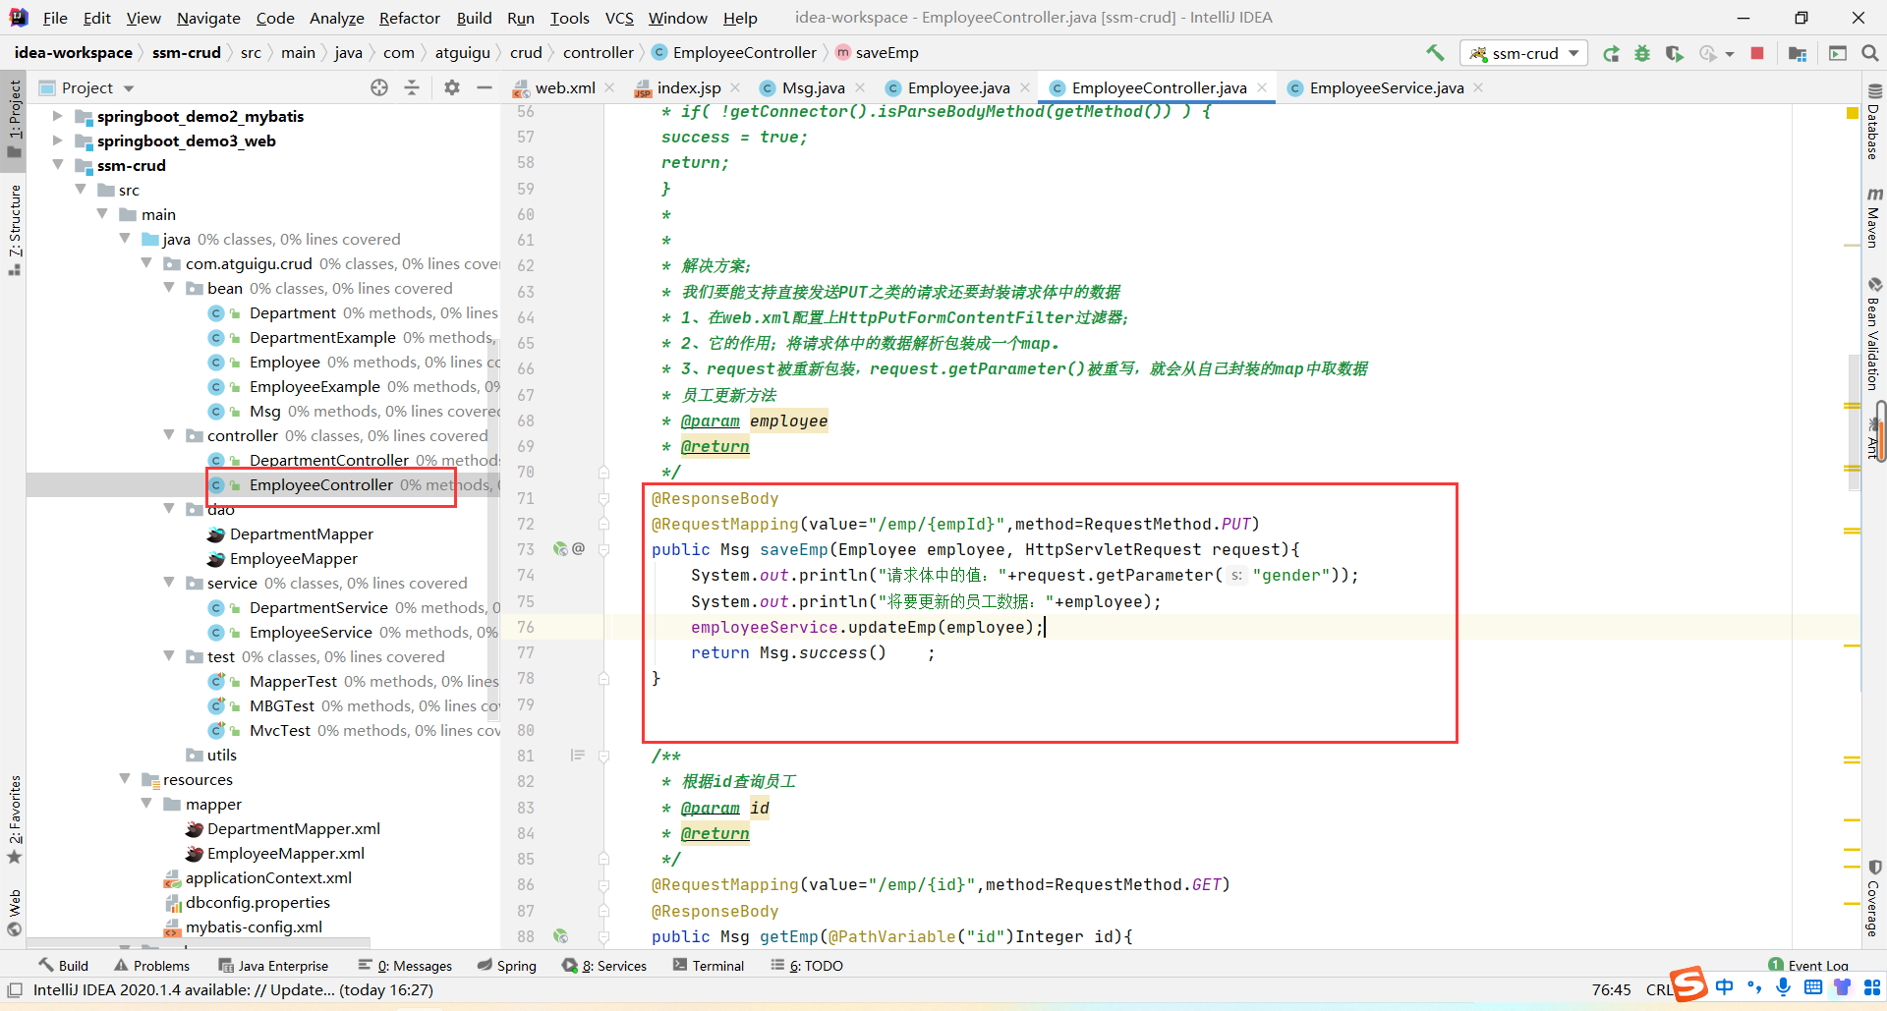Rerun ssm-crud with the green rerun icon
Viewport: 1887px width, 1011px height.
pyautogui.click(x=1611, y=54)
